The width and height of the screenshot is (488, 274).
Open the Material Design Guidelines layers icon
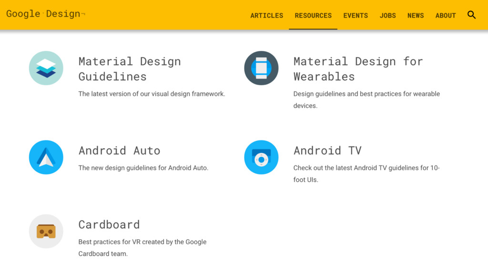46,68
